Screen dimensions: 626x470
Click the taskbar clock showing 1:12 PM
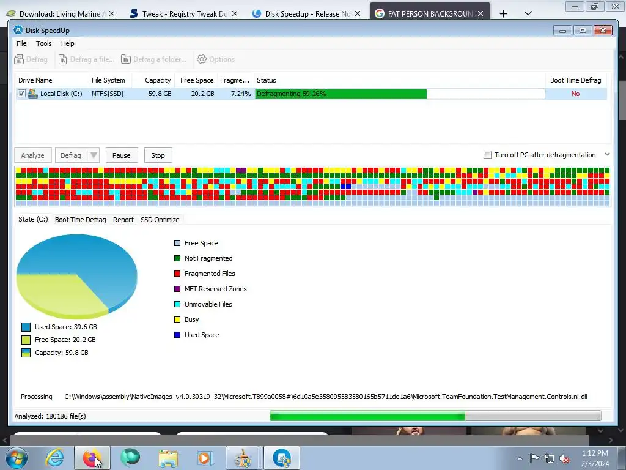click(595, 458)
